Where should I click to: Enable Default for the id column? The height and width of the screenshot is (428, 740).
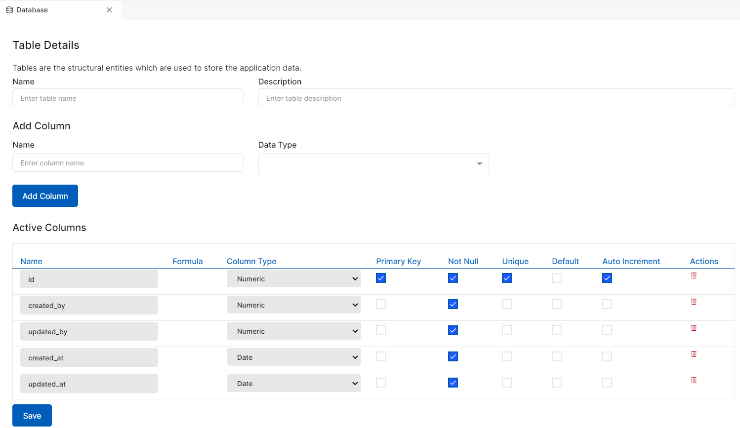pos(557,278)
